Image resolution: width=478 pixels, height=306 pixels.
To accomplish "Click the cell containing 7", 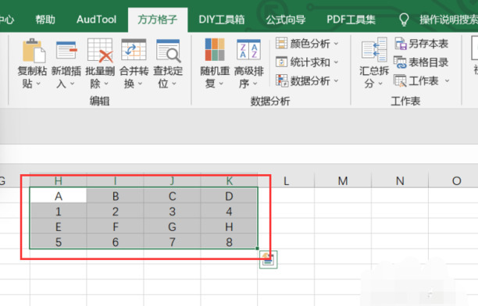I will coord(173,242).
